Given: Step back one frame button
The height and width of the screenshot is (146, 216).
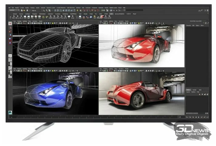Looking at the screenshot, I should [x=190, y=117].
